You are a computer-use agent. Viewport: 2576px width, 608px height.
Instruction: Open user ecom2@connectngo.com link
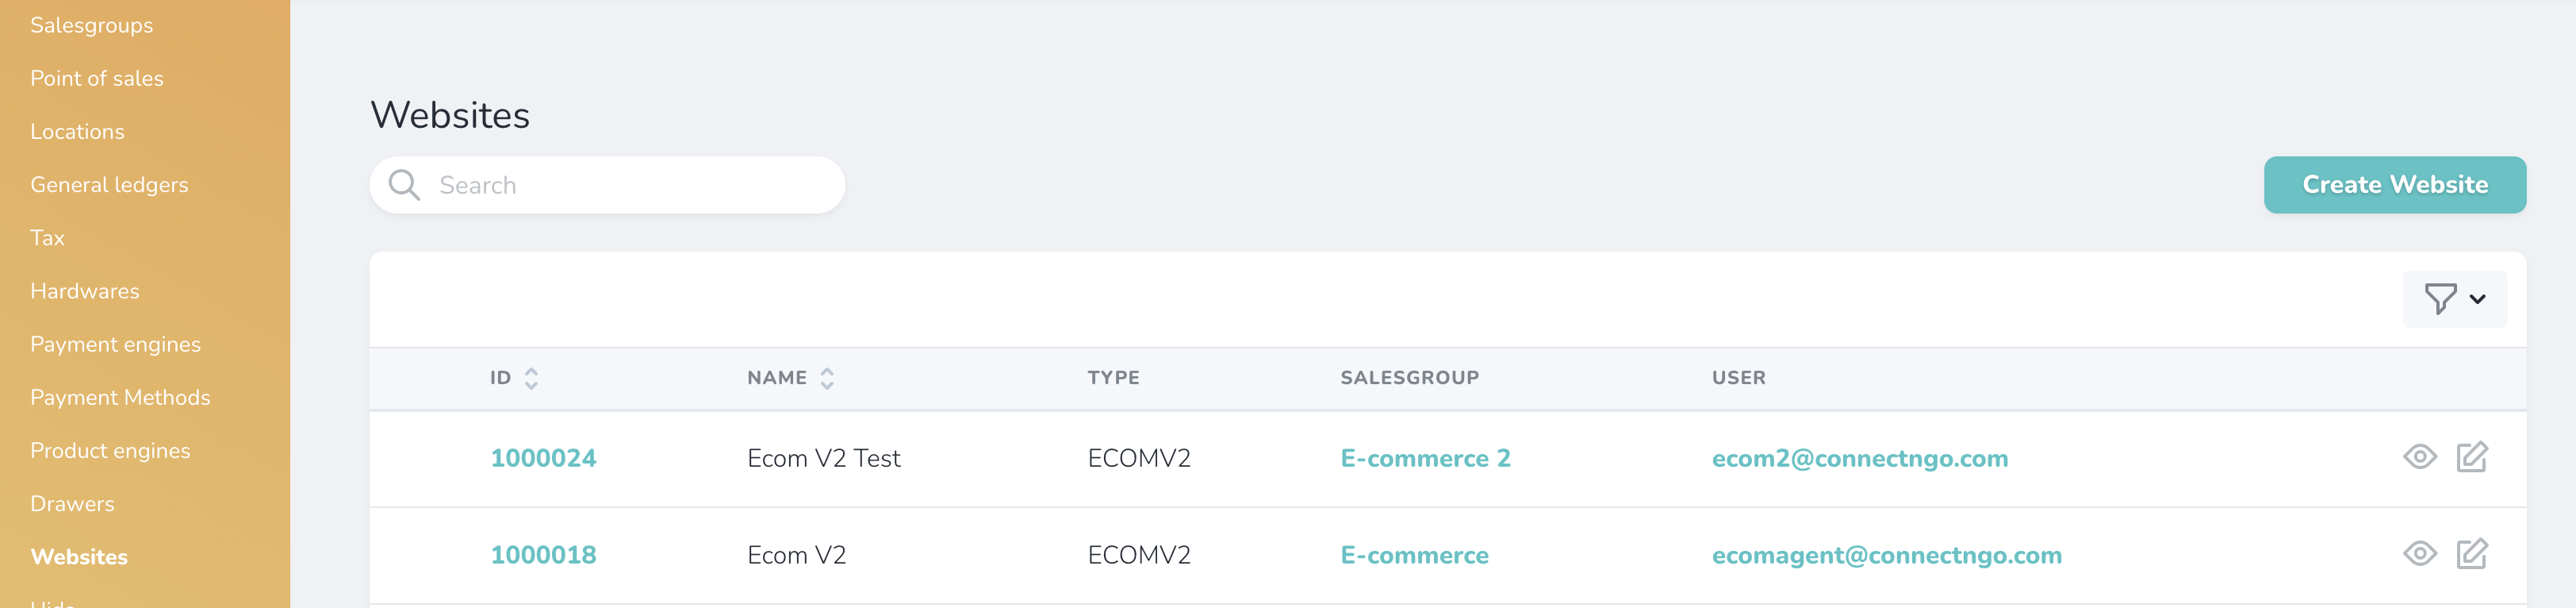1859,458
